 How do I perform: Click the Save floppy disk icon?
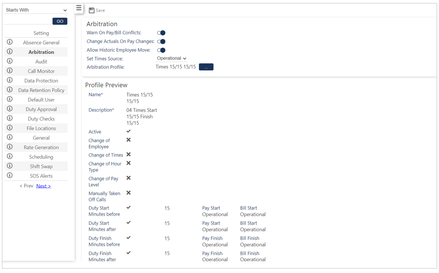[x=92, y=10]
